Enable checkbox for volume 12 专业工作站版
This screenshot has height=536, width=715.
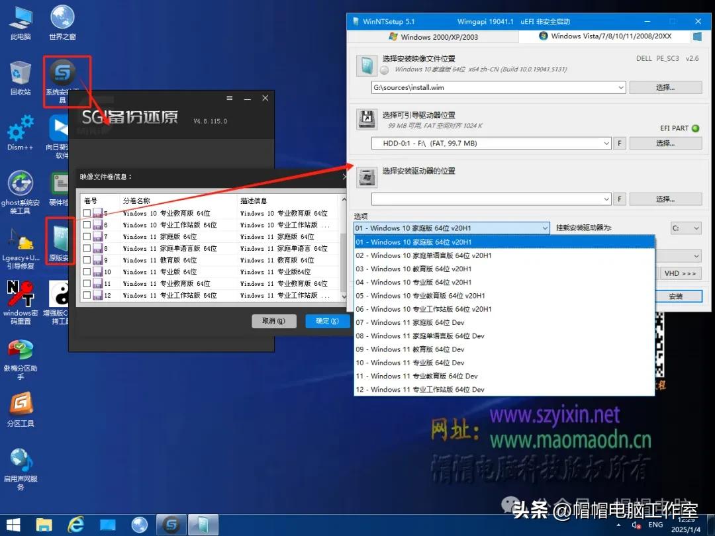click(87, 295)
